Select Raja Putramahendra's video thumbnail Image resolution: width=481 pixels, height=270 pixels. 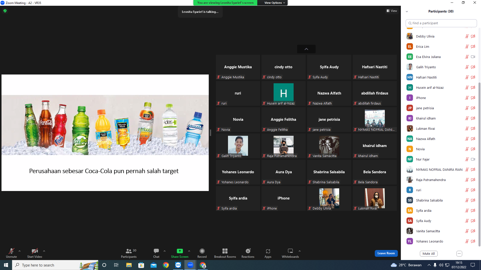tap(284, 146)
